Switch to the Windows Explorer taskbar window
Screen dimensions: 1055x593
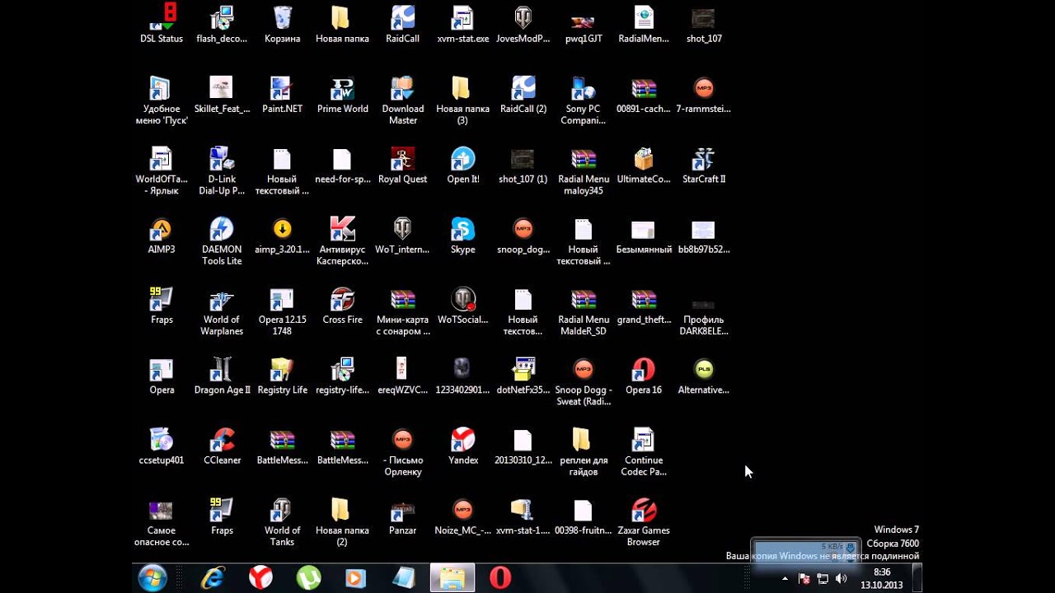coord(452,578)
